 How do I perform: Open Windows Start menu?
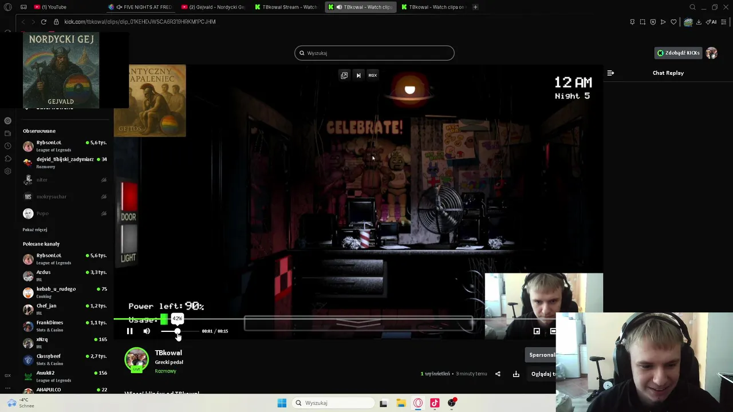[282, 403]
